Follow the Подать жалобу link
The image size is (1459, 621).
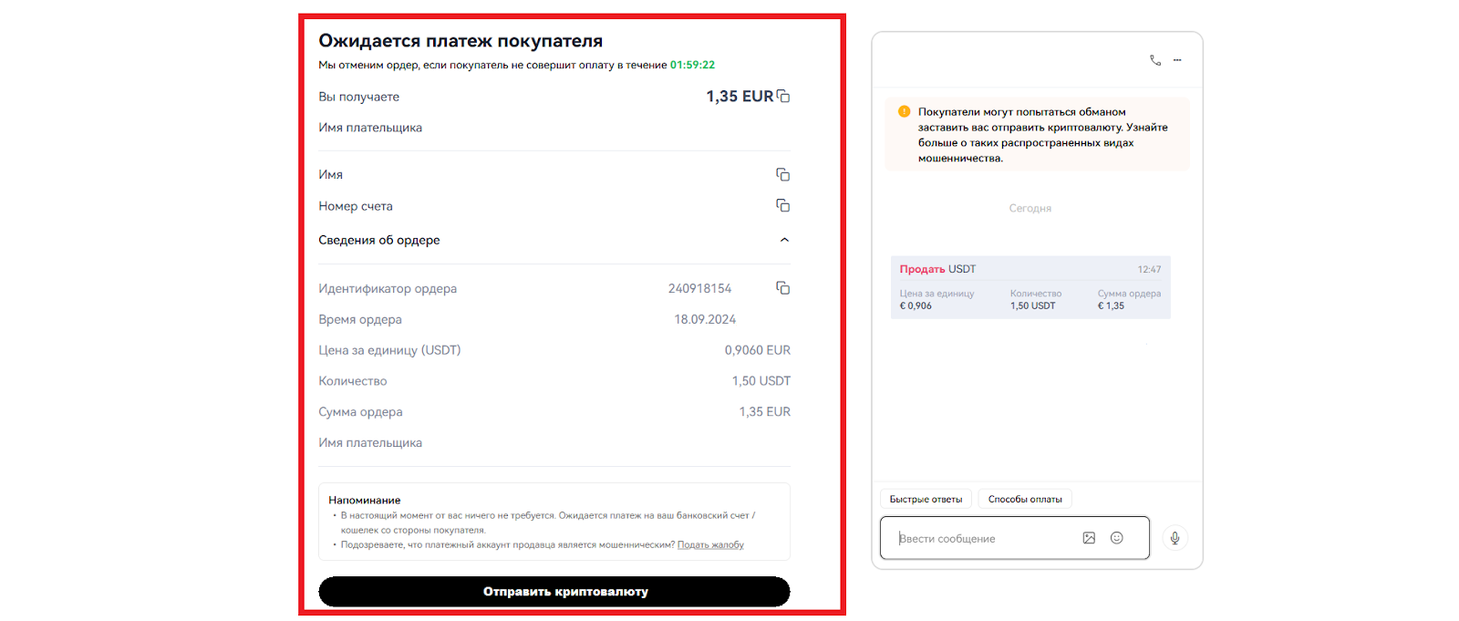tap(710, 544)
